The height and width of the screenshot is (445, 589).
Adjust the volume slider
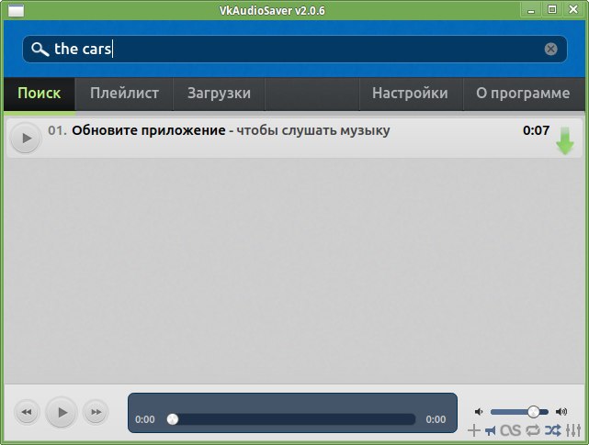click(519, 412)
